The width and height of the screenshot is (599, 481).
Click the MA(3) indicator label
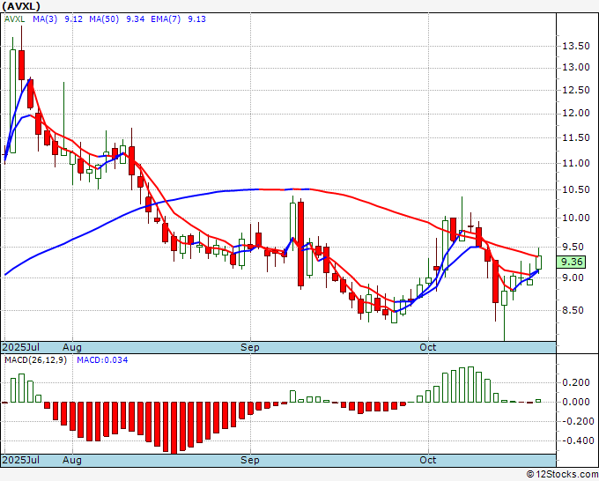[45, 18]
